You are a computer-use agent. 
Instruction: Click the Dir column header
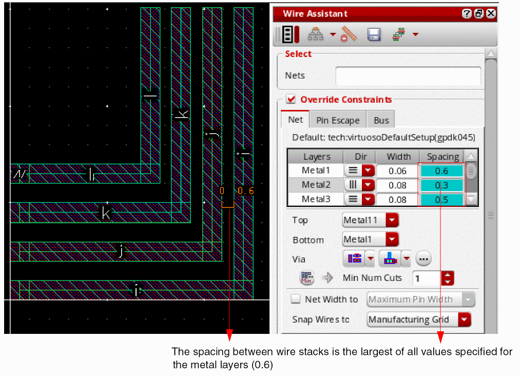[360, 156]
